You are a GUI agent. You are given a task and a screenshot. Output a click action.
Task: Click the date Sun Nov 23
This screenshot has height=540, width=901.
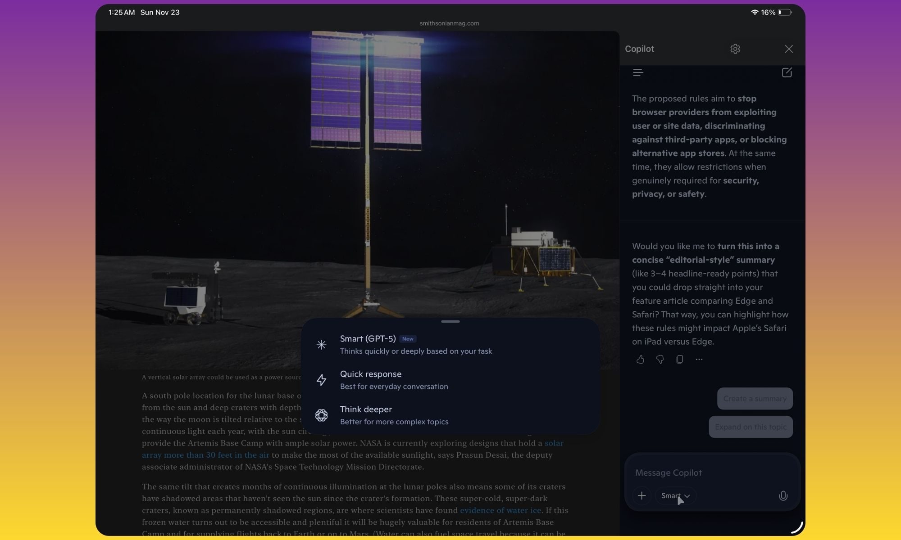(160, 12)
